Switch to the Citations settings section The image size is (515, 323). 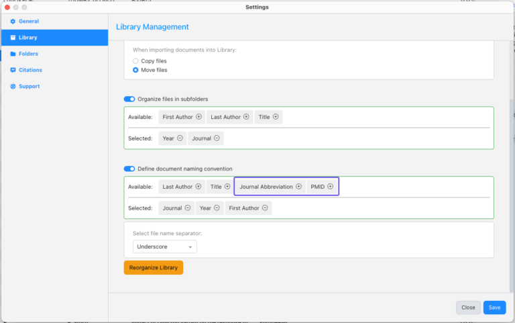coord(30,70)
